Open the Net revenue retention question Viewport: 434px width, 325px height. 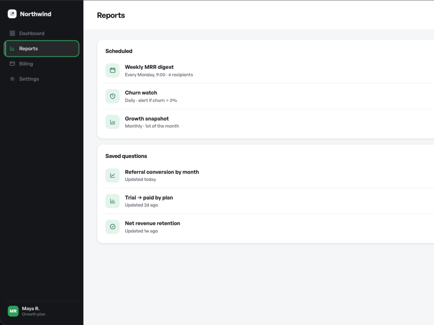coord(267,227)
